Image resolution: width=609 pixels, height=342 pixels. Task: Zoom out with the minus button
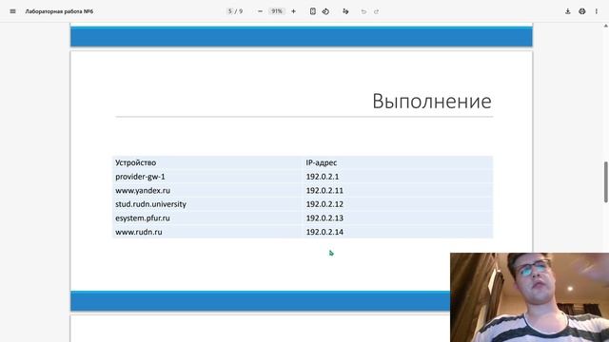pos(260,11)
